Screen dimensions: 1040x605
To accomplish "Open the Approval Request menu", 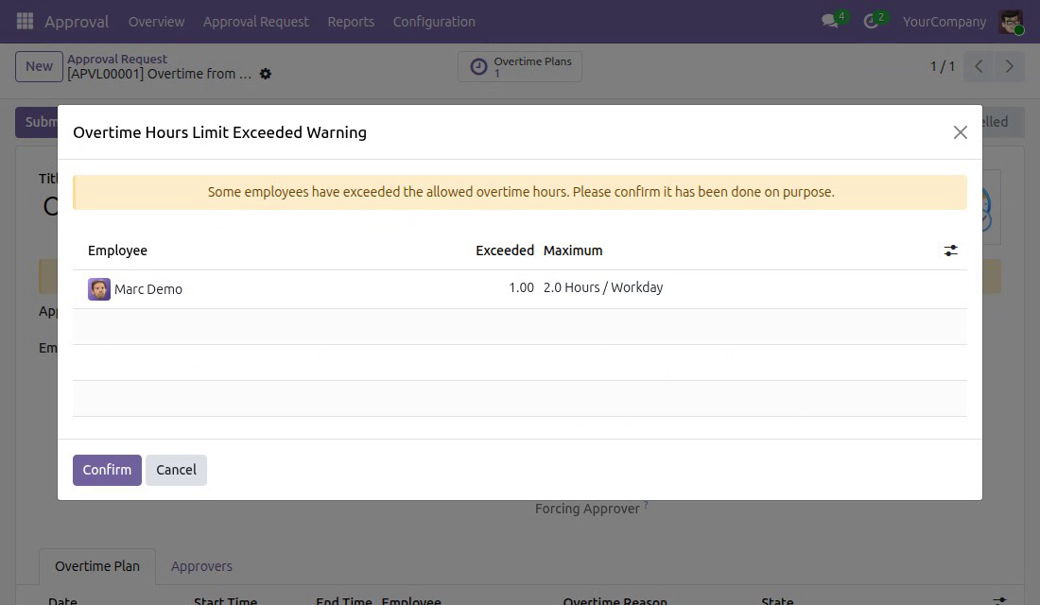I will point(256,21).
